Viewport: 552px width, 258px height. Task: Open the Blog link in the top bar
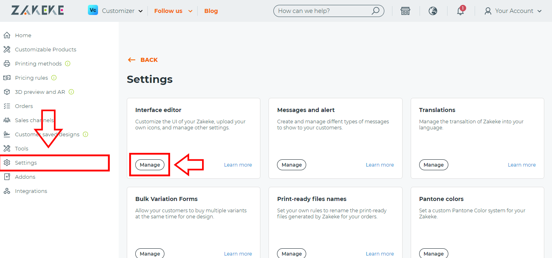coord(211,11)
